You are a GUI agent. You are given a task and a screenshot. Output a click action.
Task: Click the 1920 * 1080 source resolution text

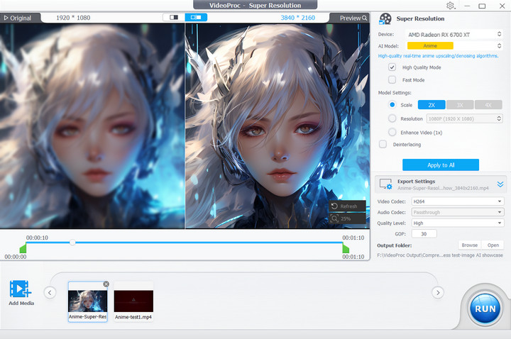pos(73,18)
